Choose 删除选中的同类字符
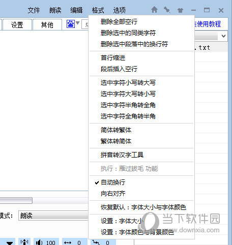Image resolution: width=232 pixels, height=245 pixels. pyautogui.click(x=141, y=33)
